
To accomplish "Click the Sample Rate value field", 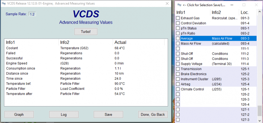I will [32, 14].
